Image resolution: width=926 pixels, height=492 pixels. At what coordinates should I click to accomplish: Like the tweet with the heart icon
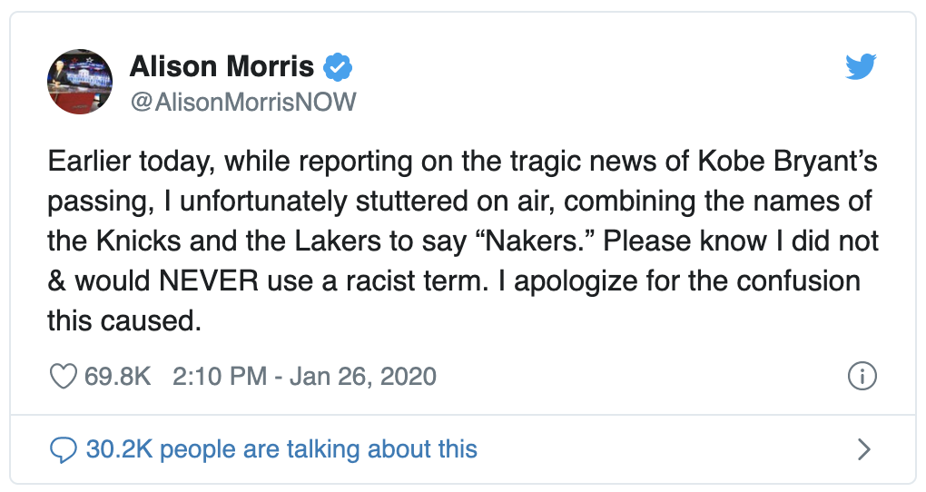point(63,376)
